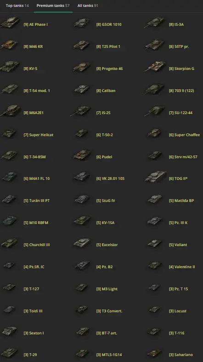Screen dimensions: 203x362
Task: Open the Super Hellcat tank link
Action: 38,135
